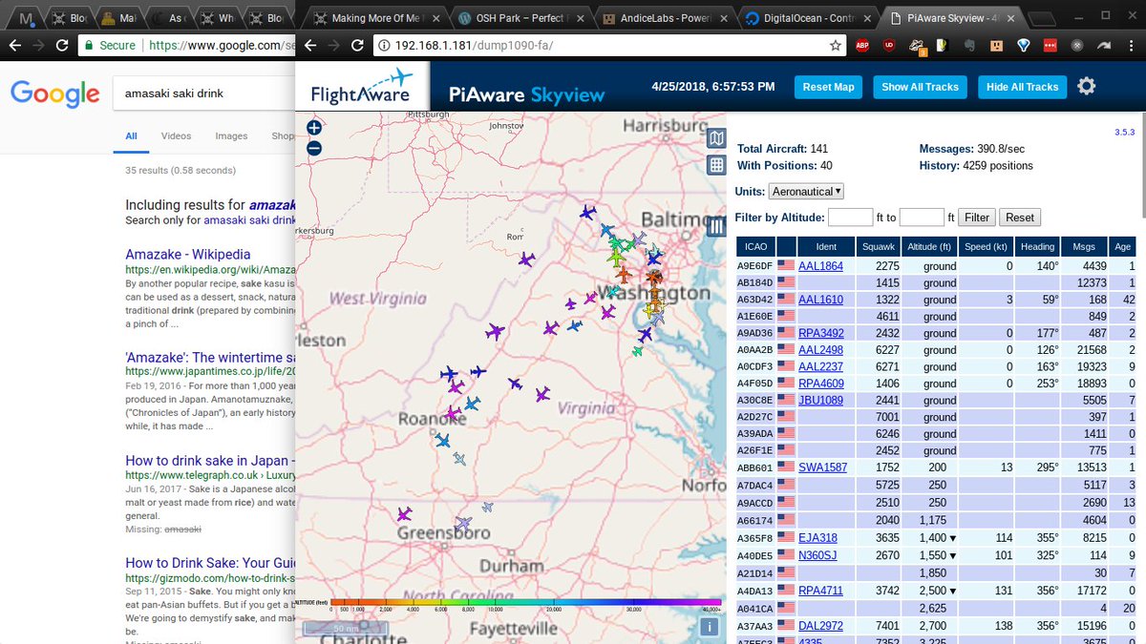Open the uBlock Origin extension icon

coord(889,45)
